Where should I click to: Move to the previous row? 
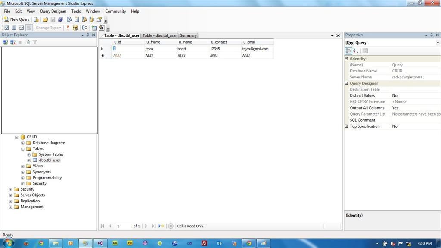point(110,226)
